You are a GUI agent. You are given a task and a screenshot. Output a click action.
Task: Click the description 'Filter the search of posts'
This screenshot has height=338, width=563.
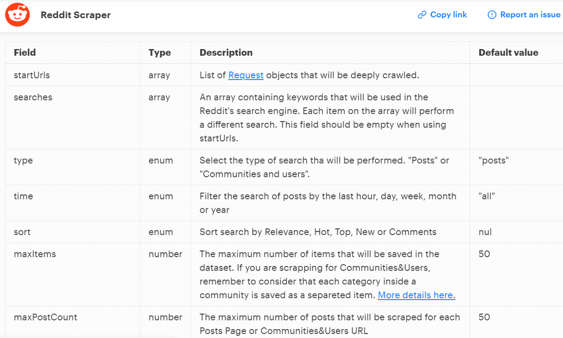pyautogui.click(x=328, y=203)
